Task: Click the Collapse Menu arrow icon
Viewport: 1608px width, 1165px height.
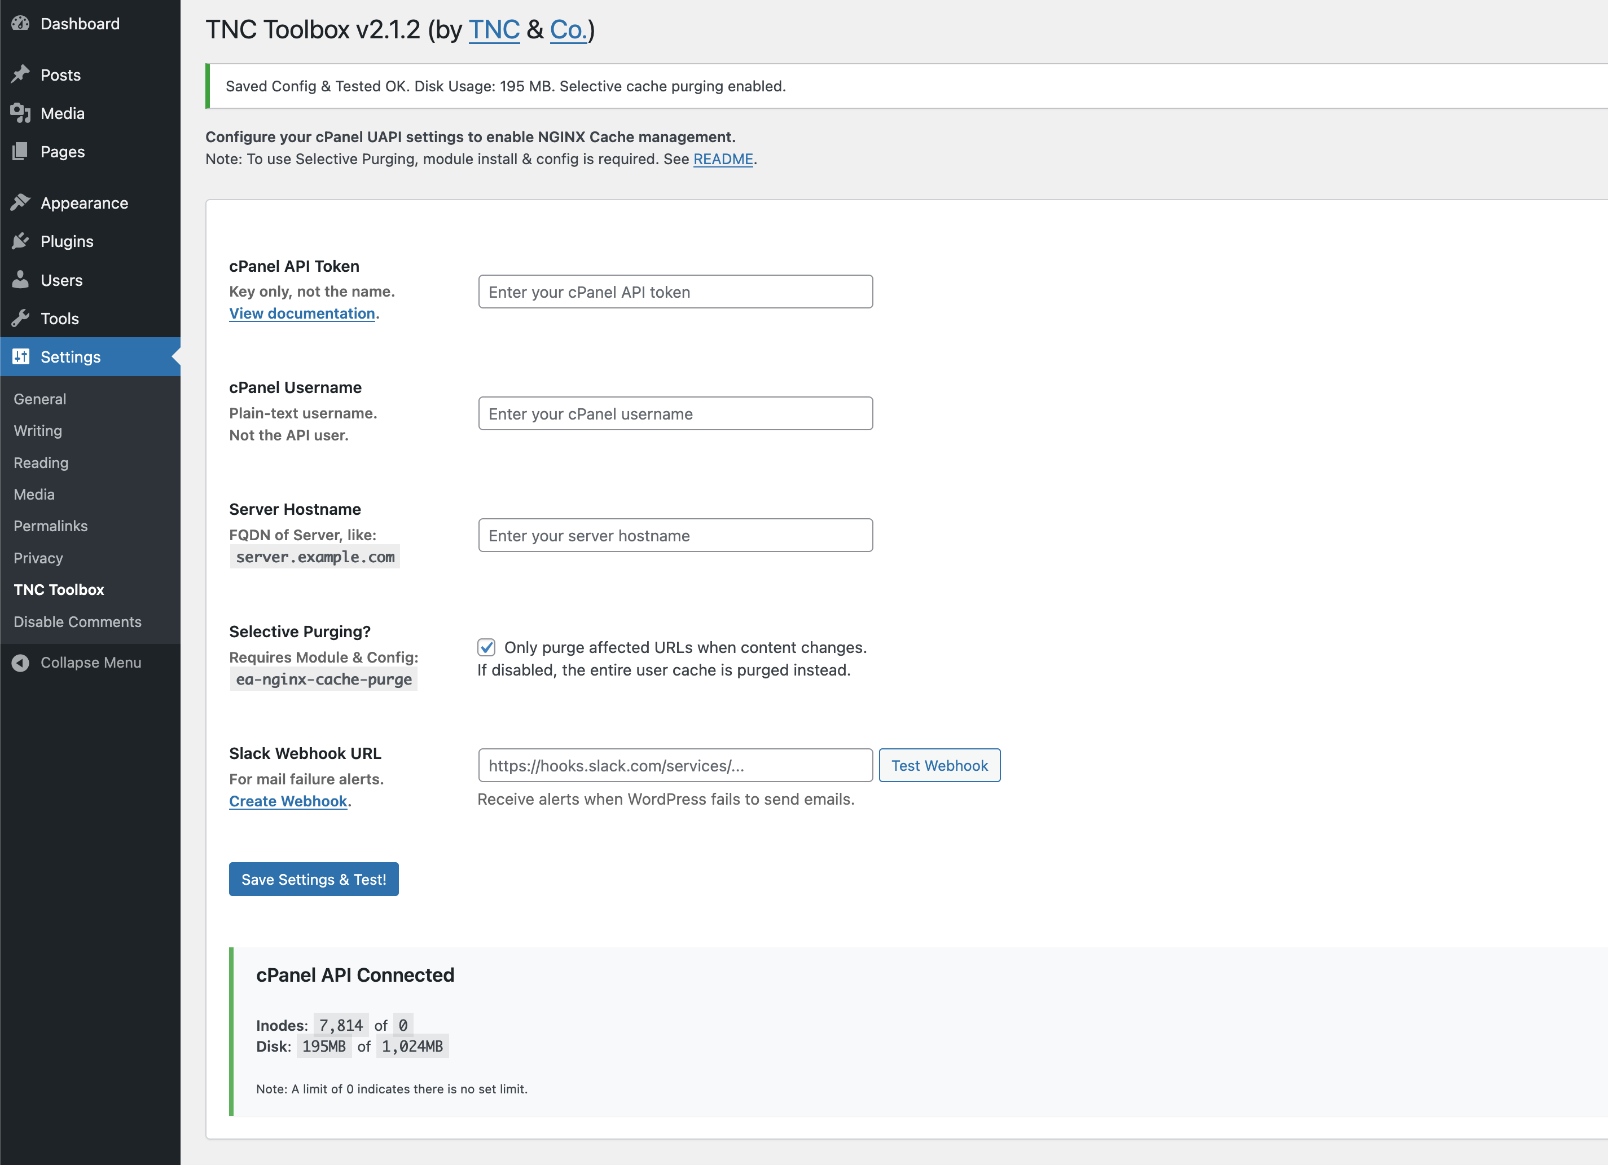Action: click(20, 663)
